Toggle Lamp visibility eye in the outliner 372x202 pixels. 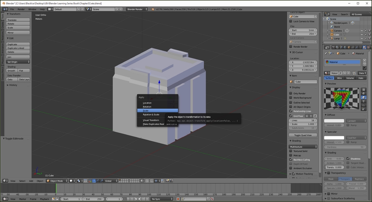click(x=362, y=38)
